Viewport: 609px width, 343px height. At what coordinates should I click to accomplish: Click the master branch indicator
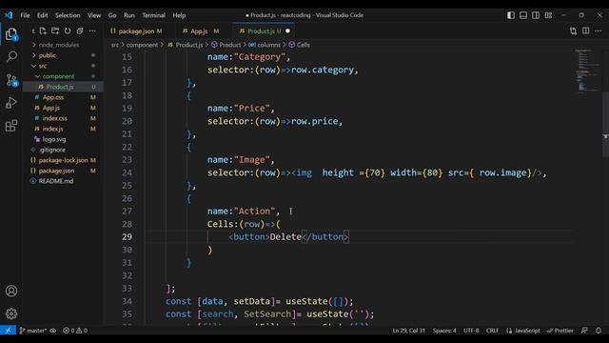point(33,331)
